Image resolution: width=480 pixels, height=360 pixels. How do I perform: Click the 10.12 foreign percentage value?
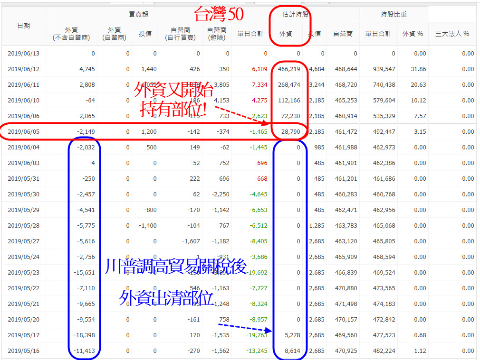418,100
